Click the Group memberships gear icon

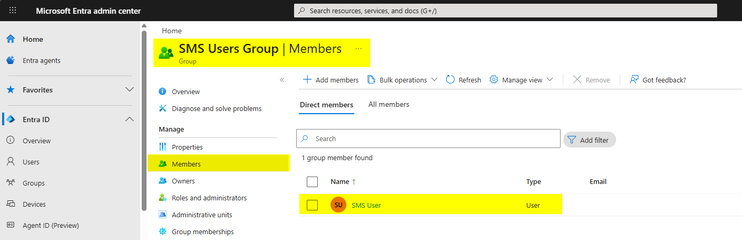point(163,232)
